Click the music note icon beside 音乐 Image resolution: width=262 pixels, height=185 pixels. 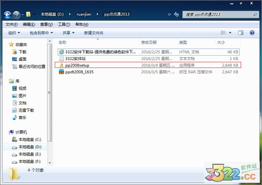click(15, 117)
